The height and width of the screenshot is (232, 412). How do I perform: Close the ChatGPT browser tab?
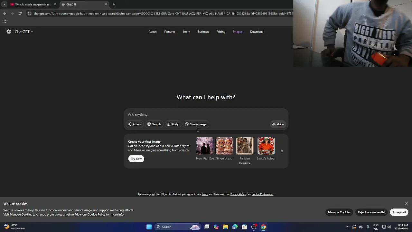pos(106,5)
